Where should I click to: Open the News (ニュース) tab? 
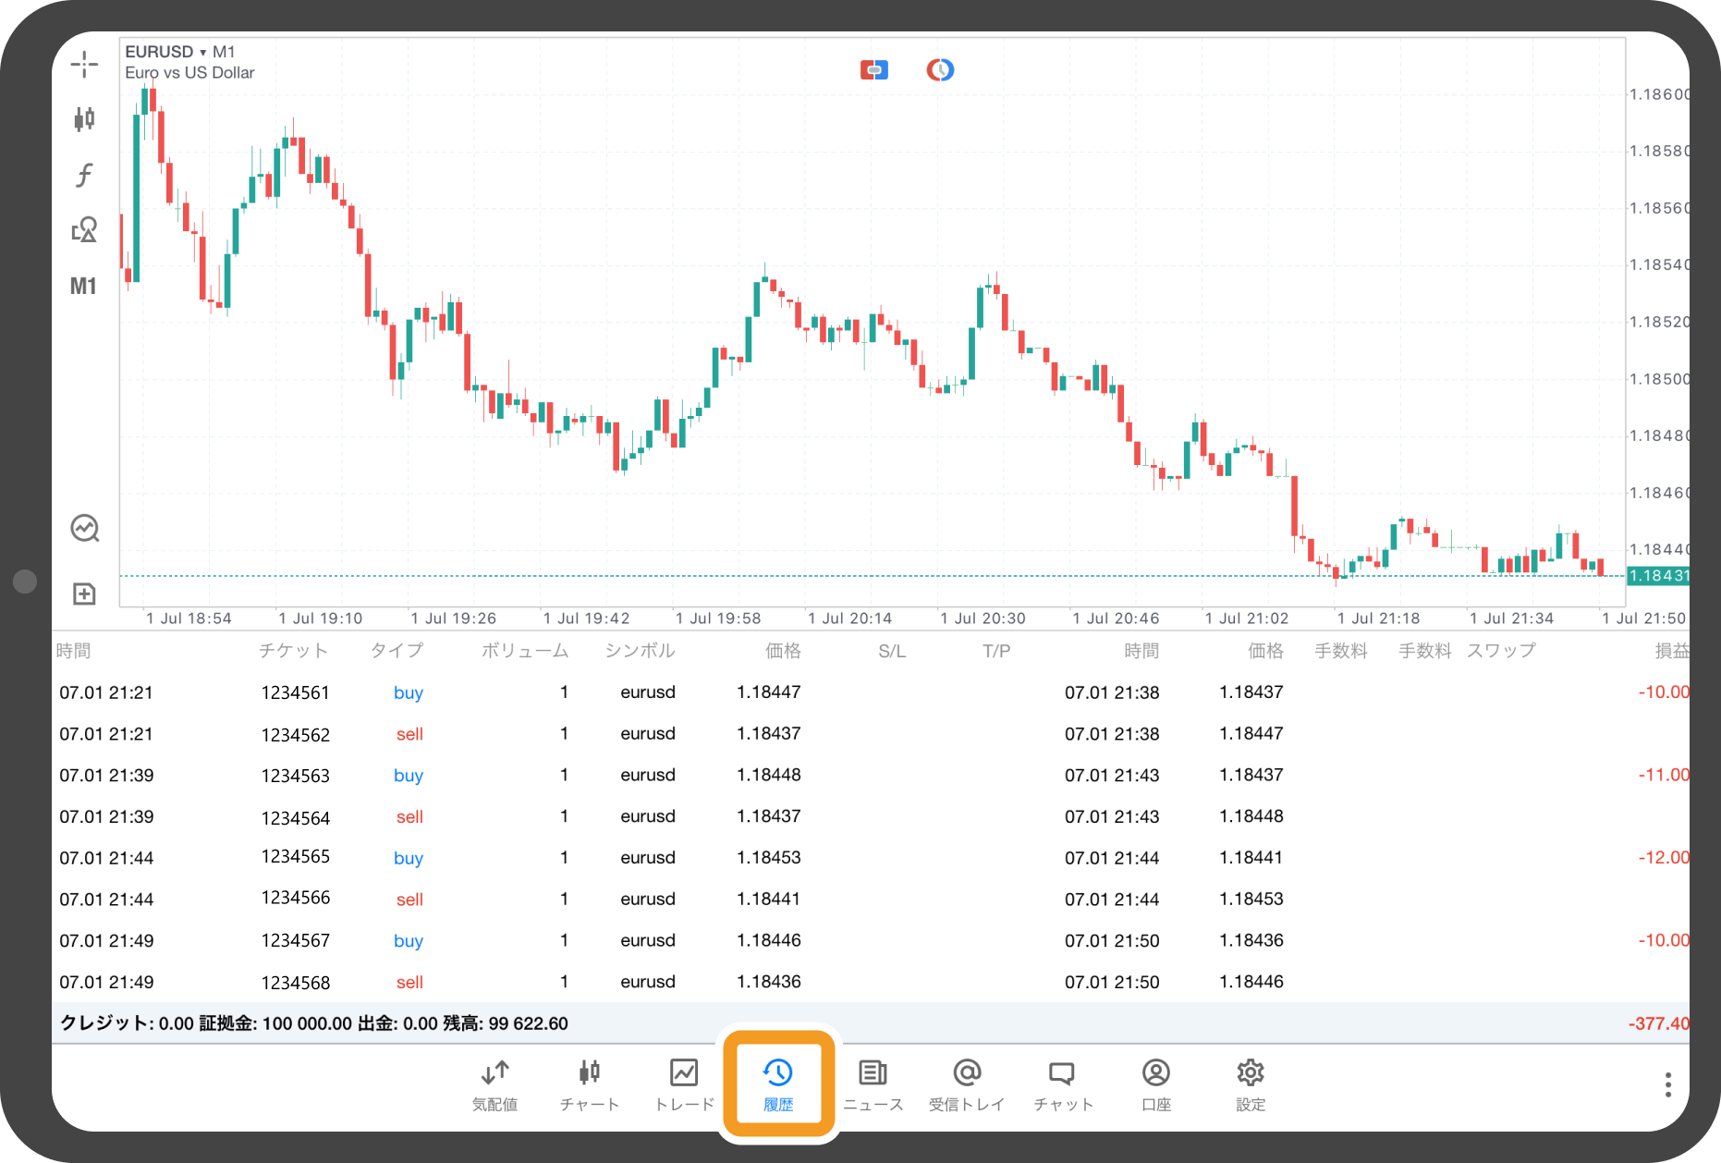(873, 1083)
